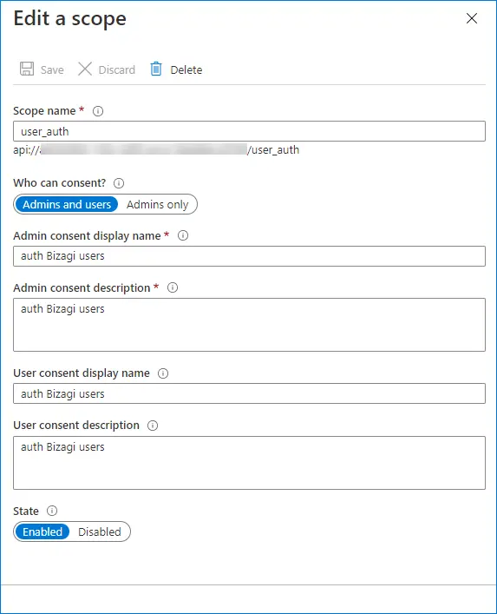This screenshot has width=497, height=614.
Task: Click into the Scope name text field
Action: pos(249,131)
